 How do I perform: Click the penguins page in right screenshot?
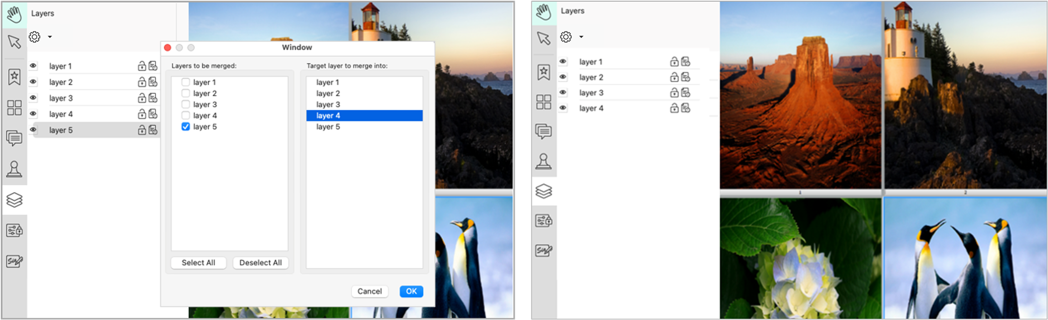(965, 258)
